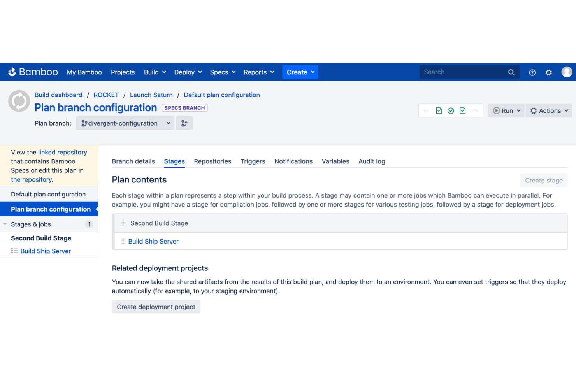The image size is (576, 384).
Task: Click the Bamboo logo icon
Action: (x=12, y=72)
